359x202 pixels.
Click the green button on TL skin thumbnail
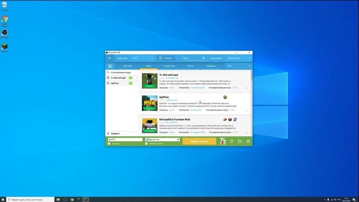click(150, 86)
